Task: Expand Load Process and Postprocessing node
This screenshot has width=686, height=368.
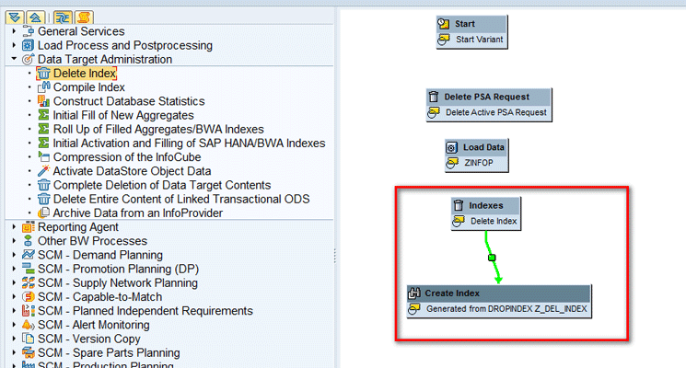Action: pos(14,45)
